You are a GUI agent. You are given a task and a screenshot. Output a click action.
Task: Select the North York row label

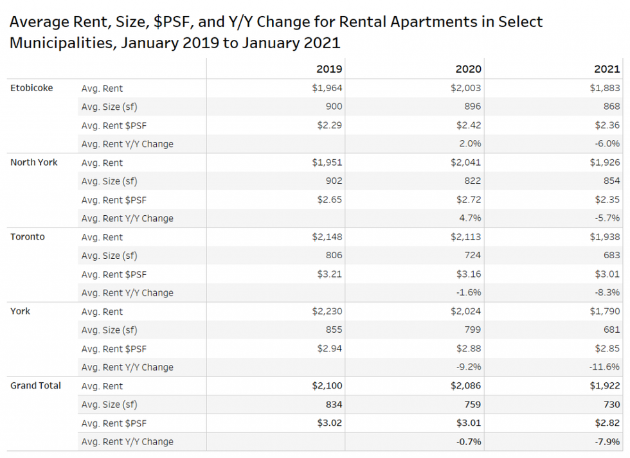(34, 163)
